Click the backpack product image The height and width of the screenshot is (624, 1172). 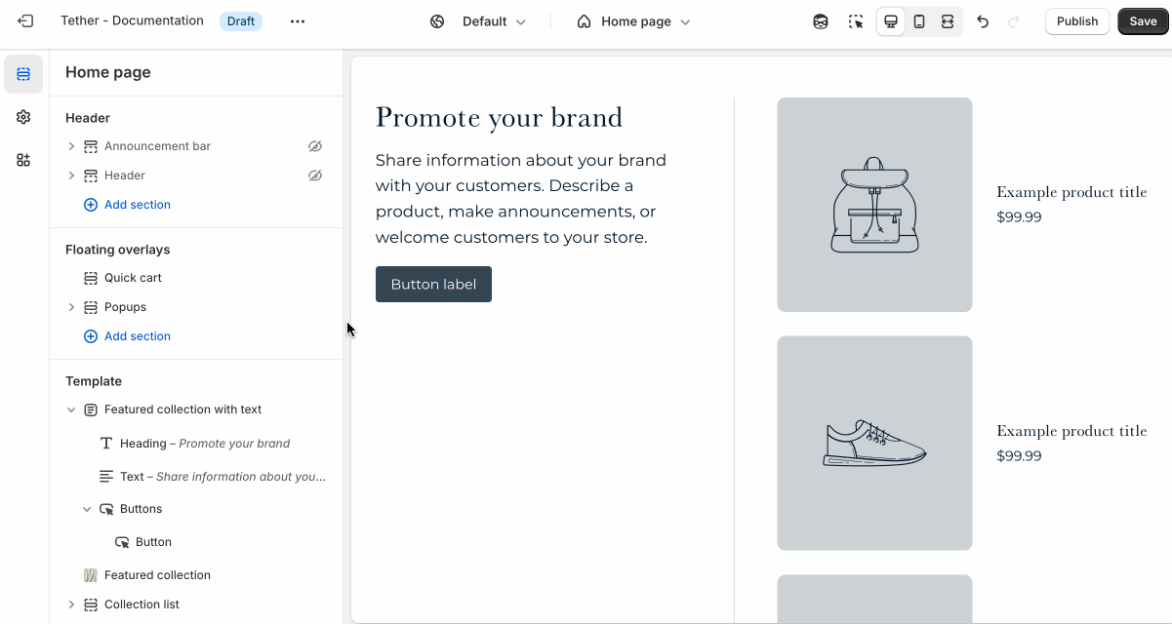click(874, 205)
